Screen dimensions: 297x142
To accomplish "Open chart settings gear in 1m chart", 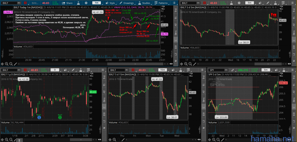I will click(x=86, y=3).
